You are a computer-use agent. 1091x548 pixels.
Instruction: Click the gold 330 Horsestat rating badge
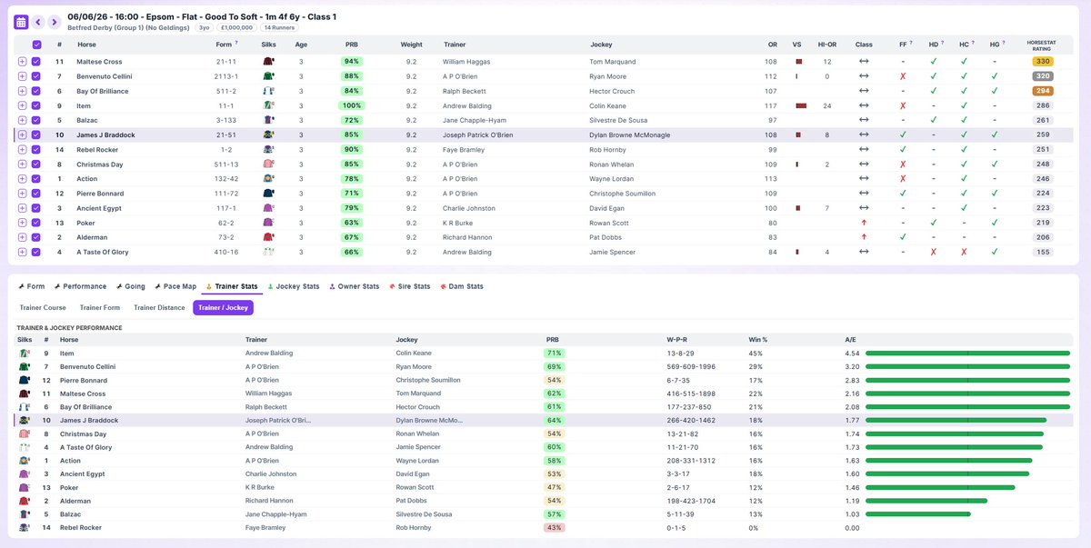(x=1042, y=62)
